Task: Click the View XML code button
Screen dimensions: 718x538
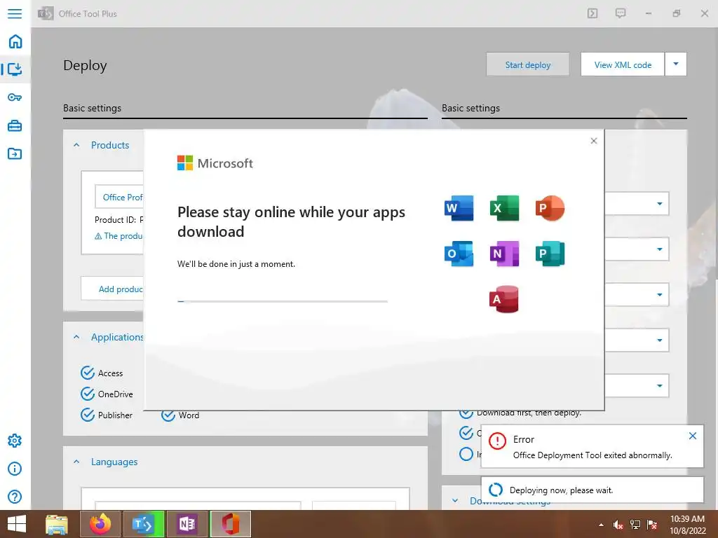Action: tap(623, 64)
